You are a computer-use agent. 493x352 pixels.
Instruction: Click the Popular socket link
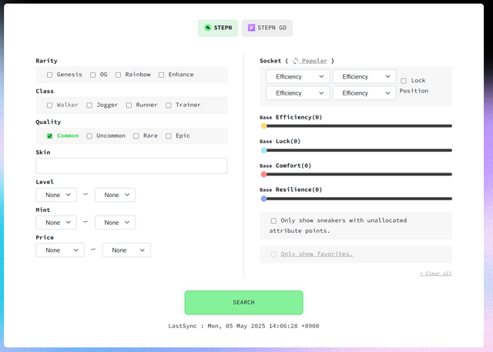(314, 61)
